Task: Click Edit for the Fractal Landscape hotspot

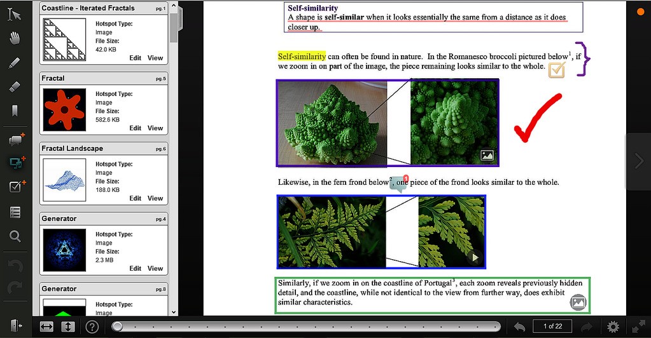Action: (135, 198)
